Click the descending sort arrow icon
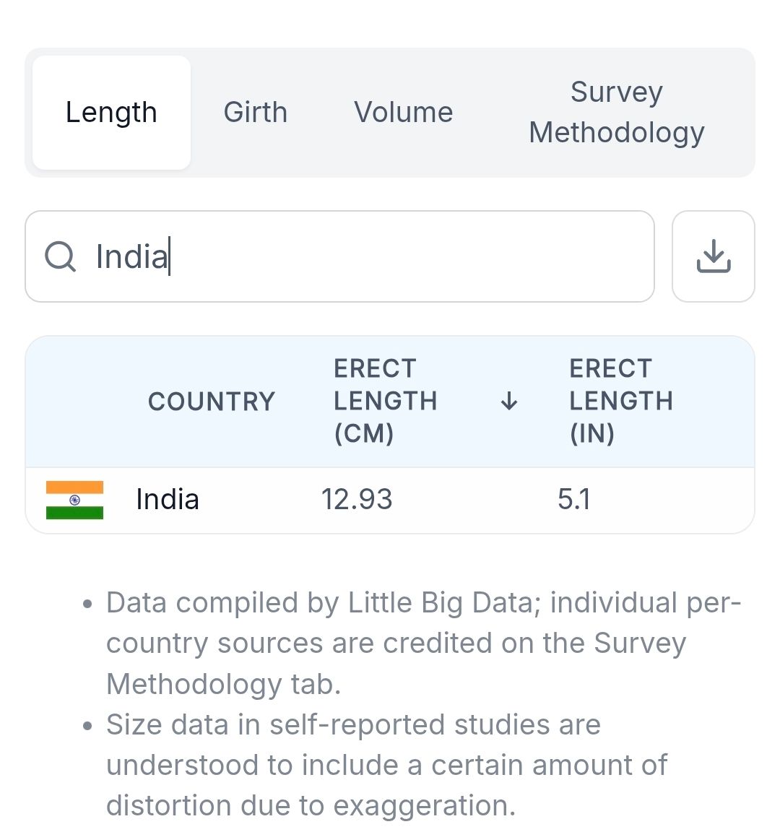780x832 pixels. [509, 402]
